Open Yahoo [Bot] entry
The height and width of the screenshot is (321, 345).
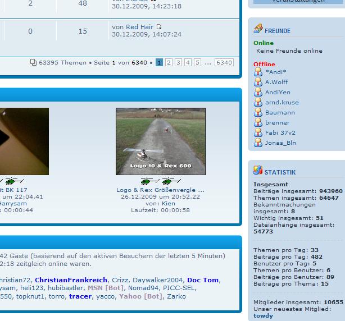[x=140, y=296]
